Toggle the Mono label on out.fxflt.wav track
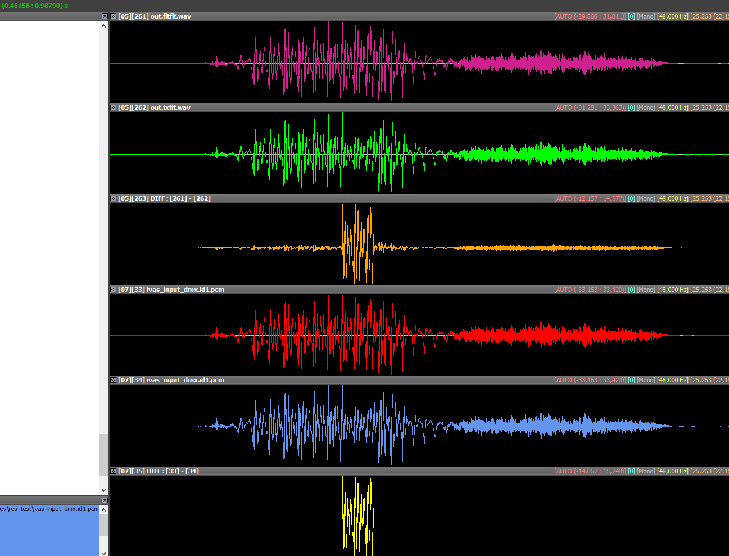Viewport: 729px width, 556px height. (x=645, y=107)
